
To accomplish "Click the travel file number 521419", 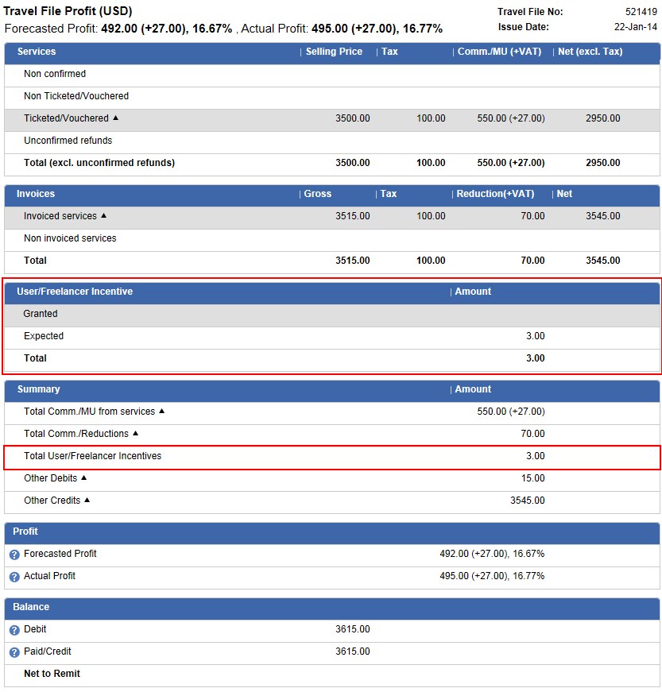I will point(641,12).
